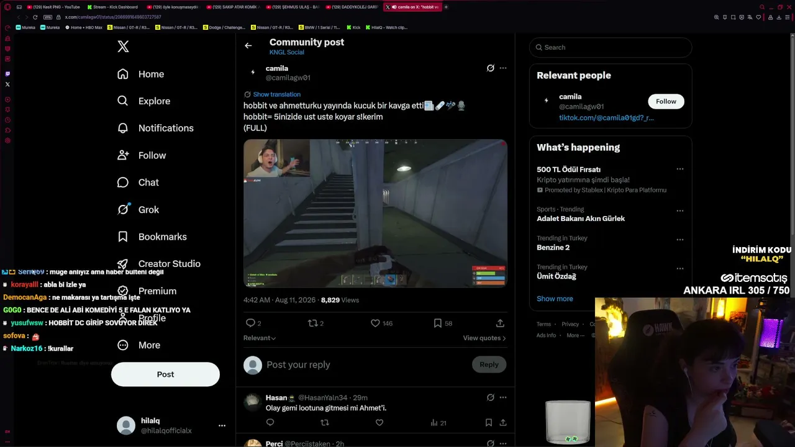Open options for the Ümit Özdağ trend

click(x=680, y=268)
